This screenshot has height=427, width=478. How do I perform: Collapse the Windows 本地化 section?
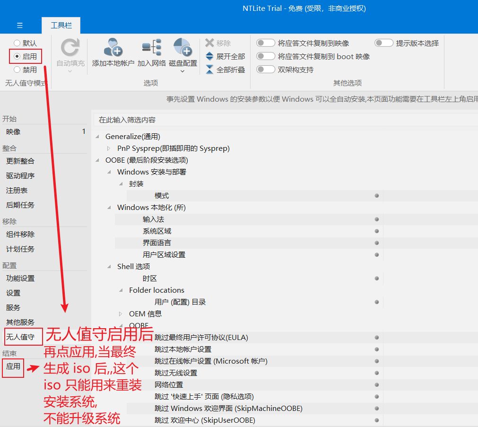point(109,208)
